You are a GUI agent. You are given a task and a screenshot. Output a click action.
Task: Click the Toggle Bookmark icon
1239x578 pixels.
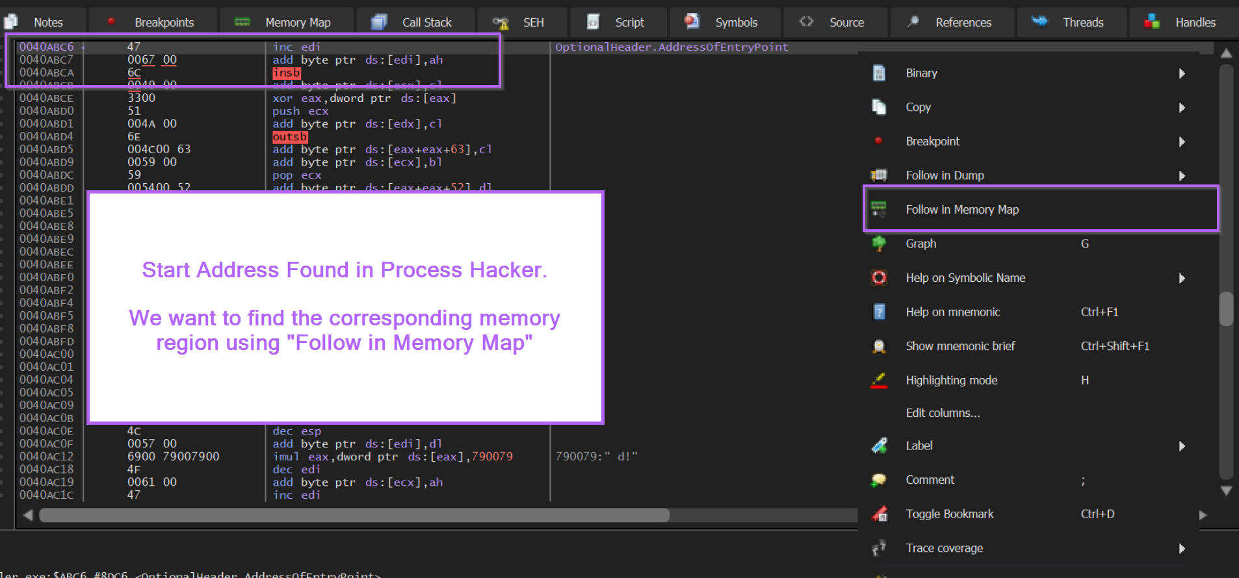click(879, 514)
